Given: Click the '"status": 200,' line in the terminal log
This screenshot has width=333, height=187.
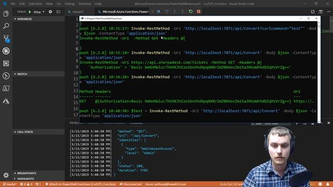Looking at the screenshot, I should [131, 166].
